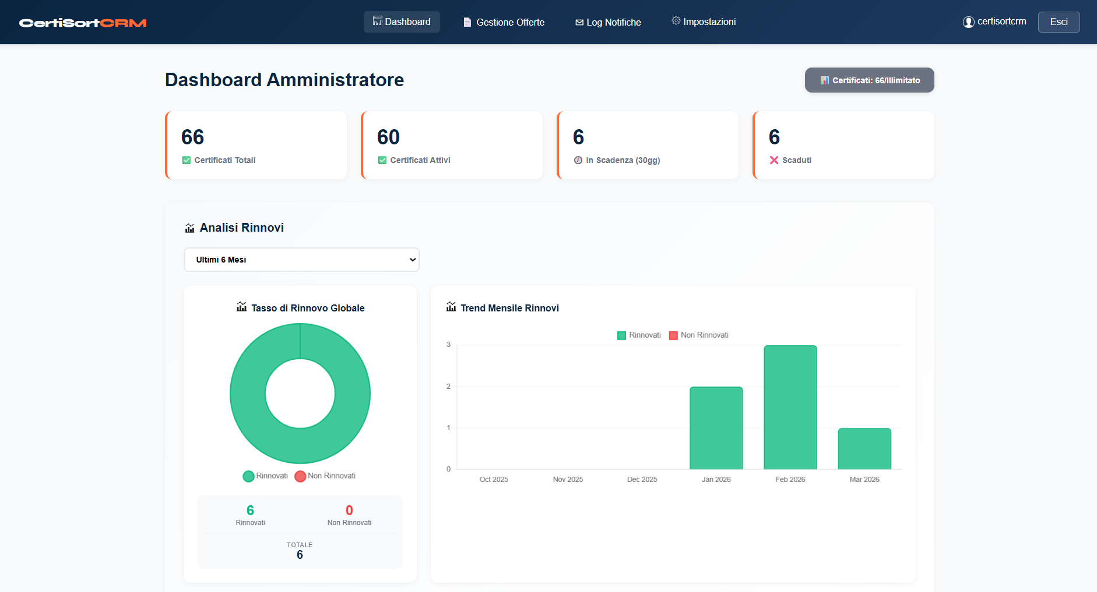Click the Gestione Offerte document icon
Image resolution: width=1097 pixels, height=592 pixels.
point(466,22)
